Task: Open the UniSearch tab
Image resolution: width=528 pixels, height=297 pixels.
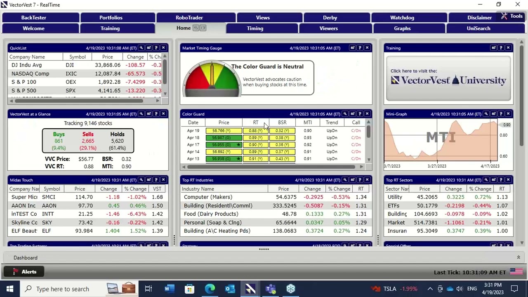Action: [485, 28]
